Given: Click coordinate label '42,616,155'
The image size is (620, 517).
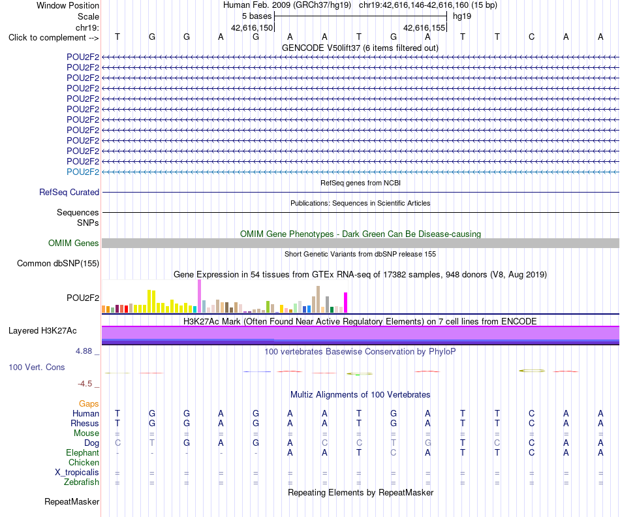Looking at the screenshot, I should 424,27.
